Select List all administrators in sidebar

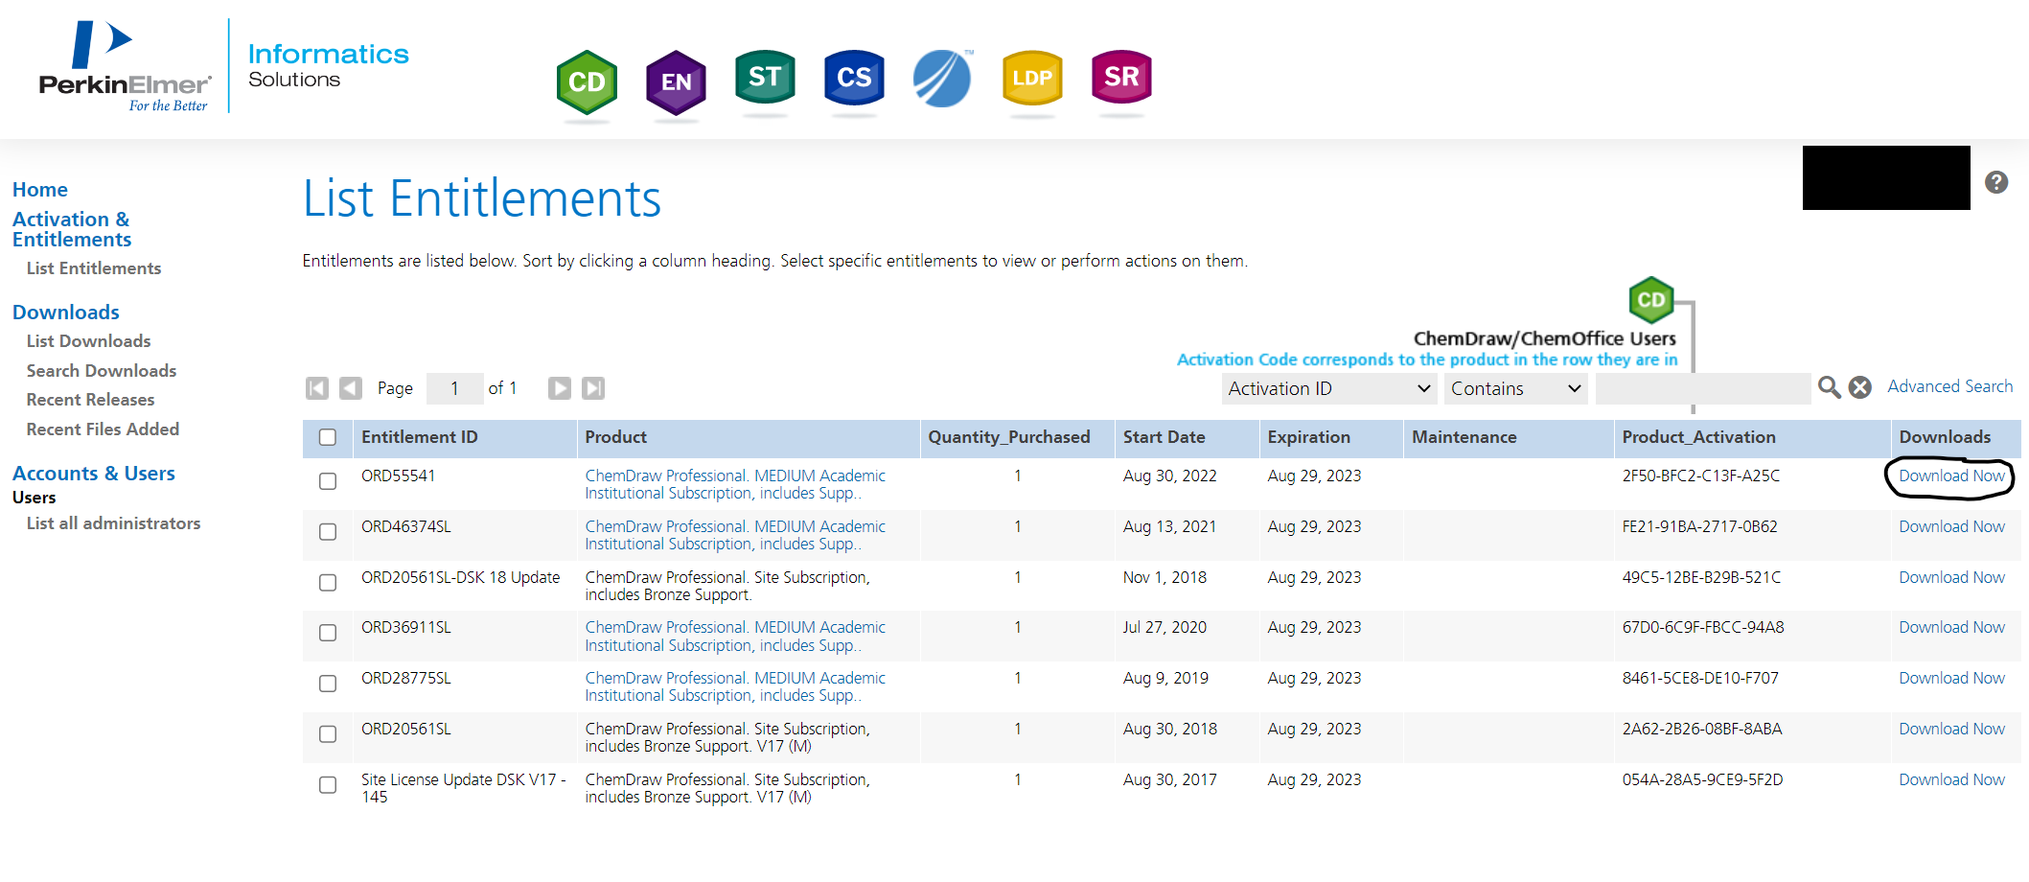coord(114,523)
